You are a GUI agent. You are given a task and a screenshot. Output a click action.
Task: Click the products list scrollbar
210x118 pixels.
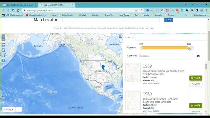(x=206, y=67)
